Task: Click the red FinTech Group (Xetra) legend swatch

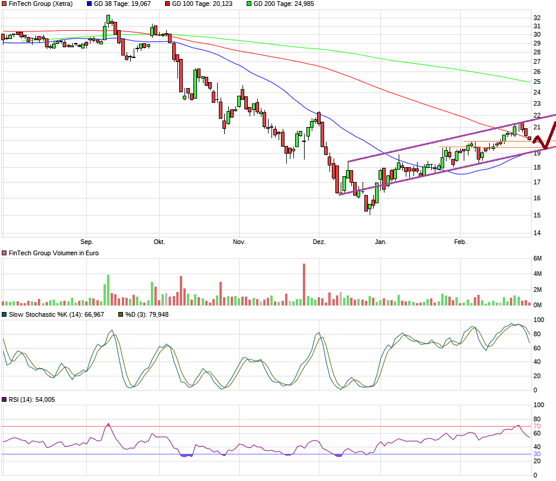Action: pyautogui.click(x=4, y=4)
